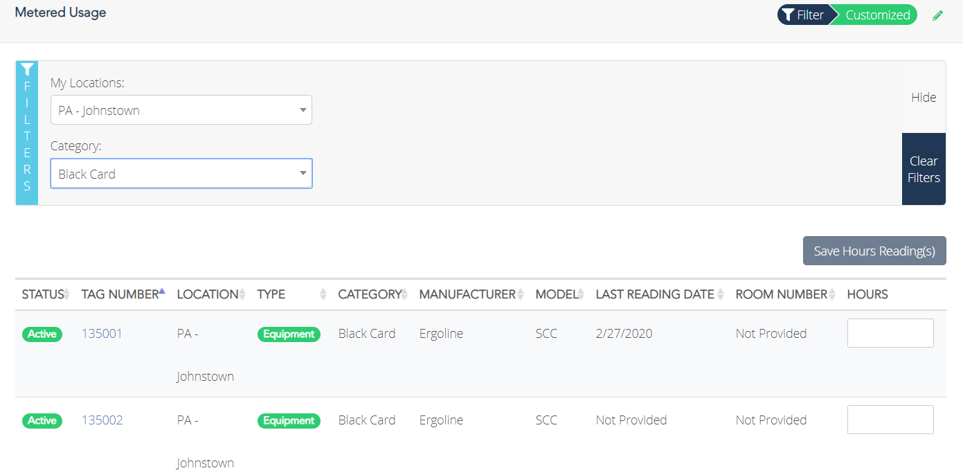The width and height of the screenshot is (963, 475).
Task: Clear all filters
Action: click(924, 169)
